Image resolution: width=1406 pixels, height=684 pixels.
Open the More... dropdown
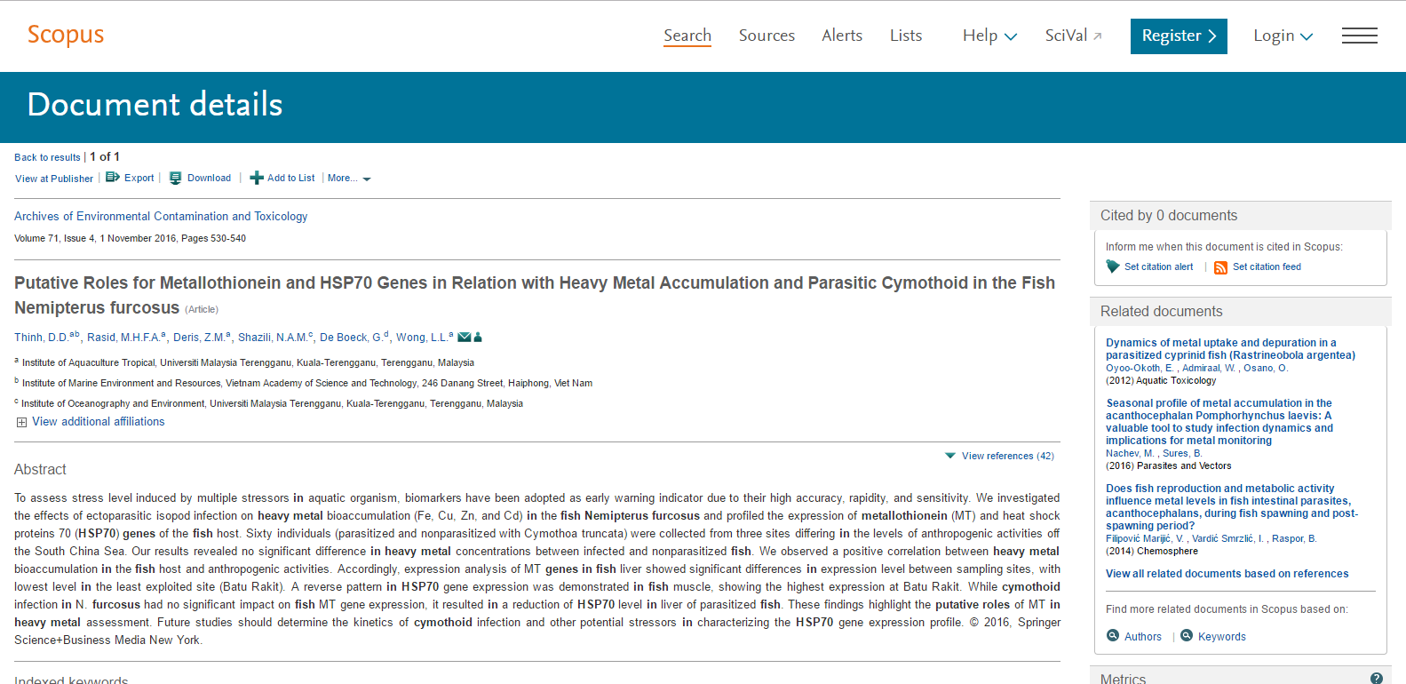(349, 179)
